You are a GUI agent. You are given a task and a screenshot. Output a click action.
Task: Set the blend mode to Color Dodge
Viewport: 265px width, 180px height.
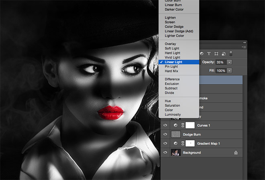click(174, 27)
